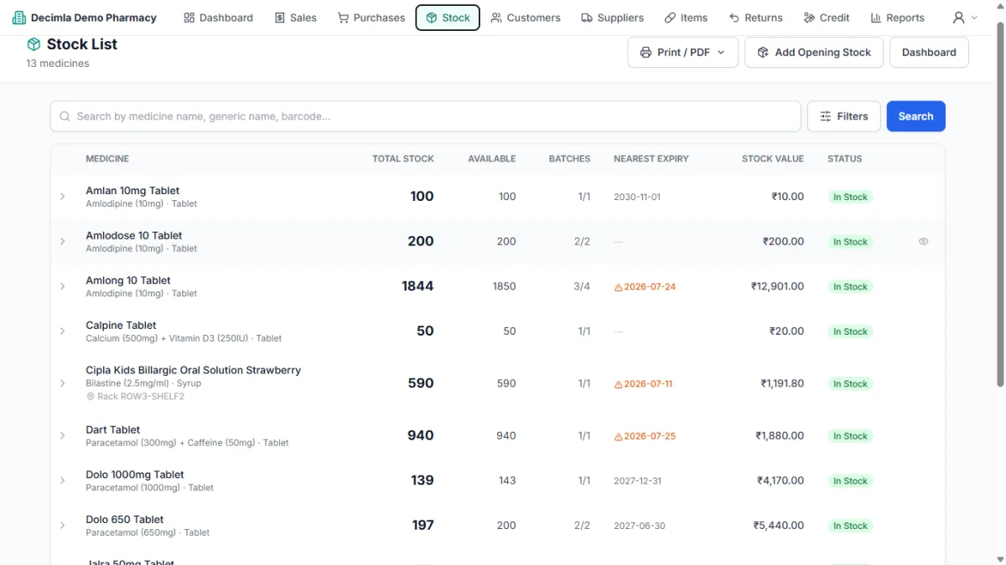
Task: Click In Stock badge for Calpine Tablet
Action: [x=850, y=331]
